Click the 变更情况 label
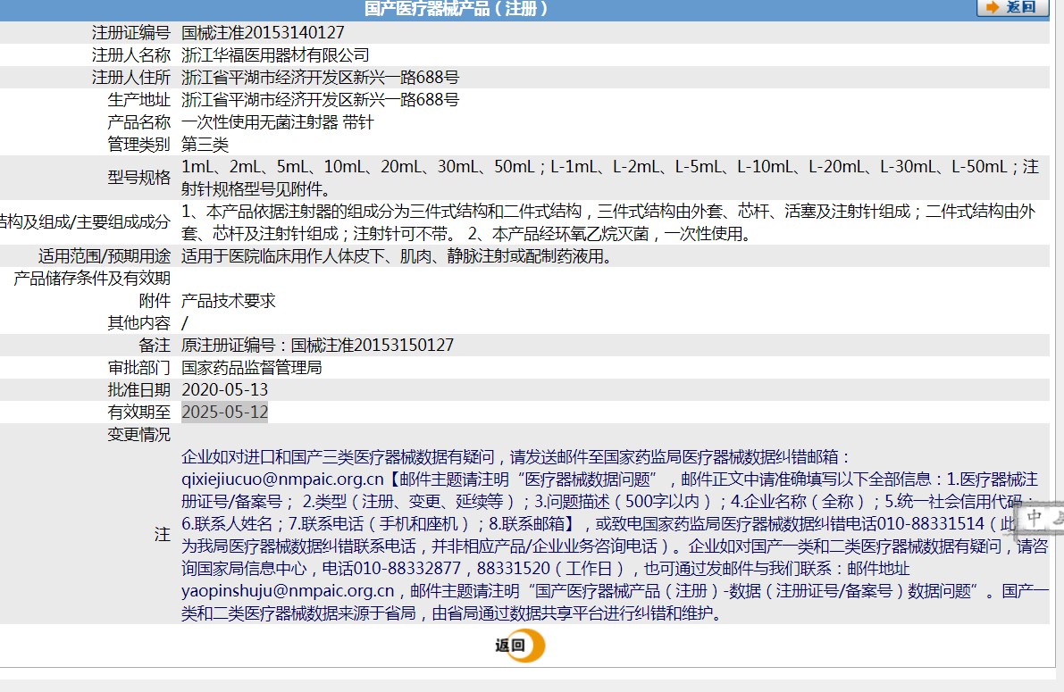This screenshot has width=1064, height=692. [139, 435]
